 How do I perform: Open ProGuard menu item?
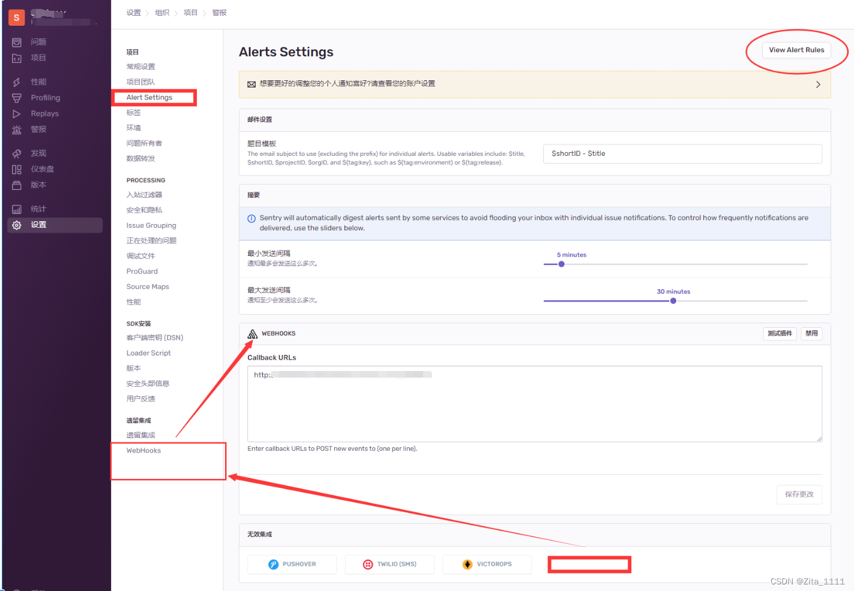point(142,272)
